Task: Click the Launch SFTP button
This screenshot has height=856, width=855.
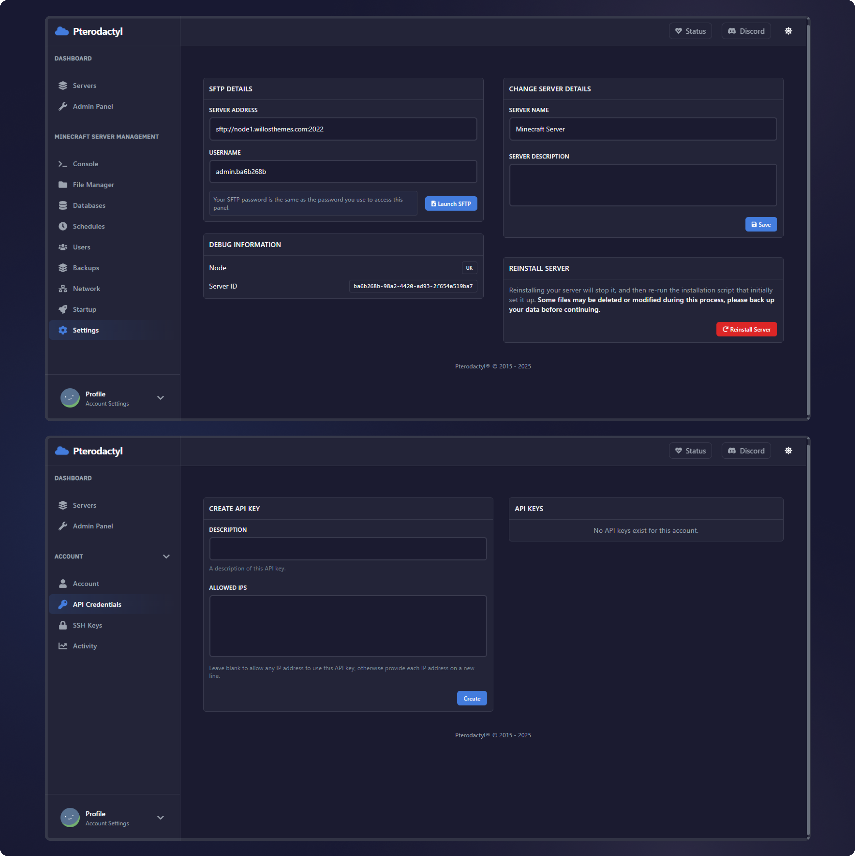Action: [451, 204]
